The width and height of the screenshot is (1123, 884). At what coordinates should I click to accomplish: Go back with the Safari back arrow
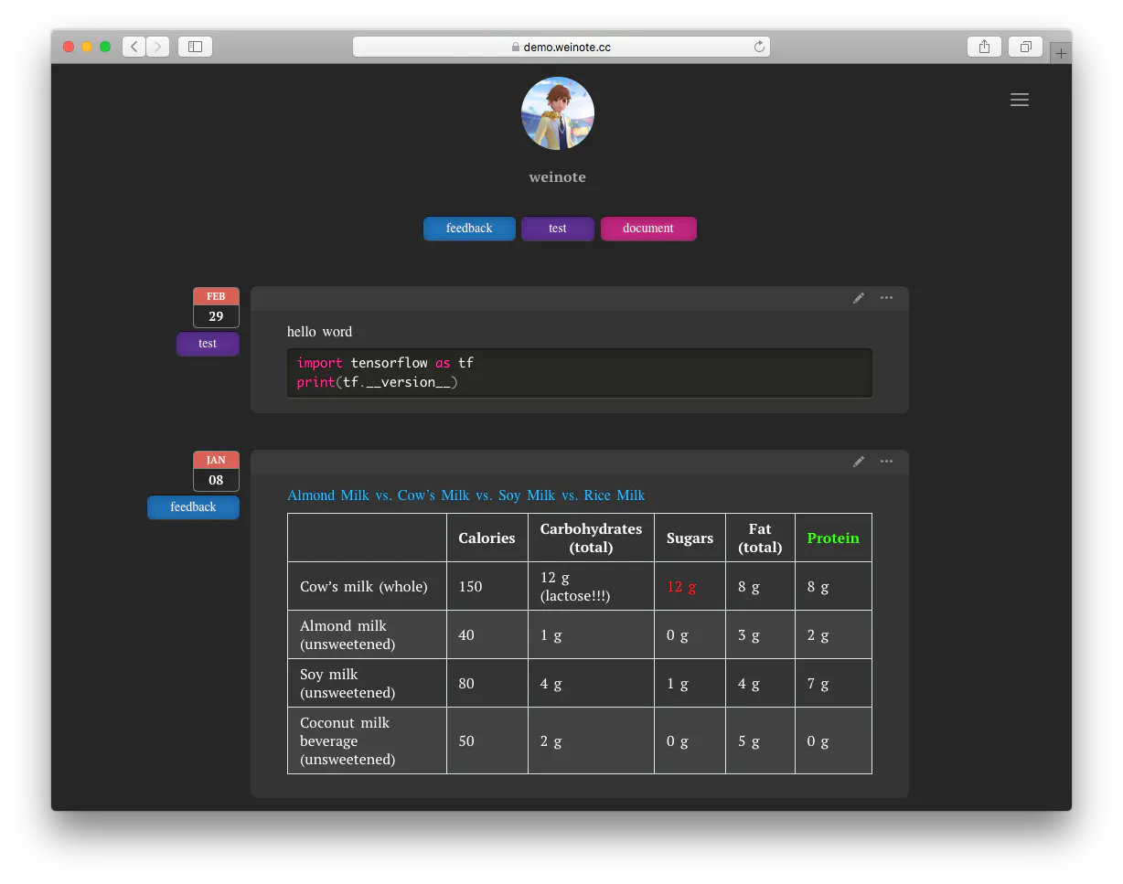(x=134, y=47)
